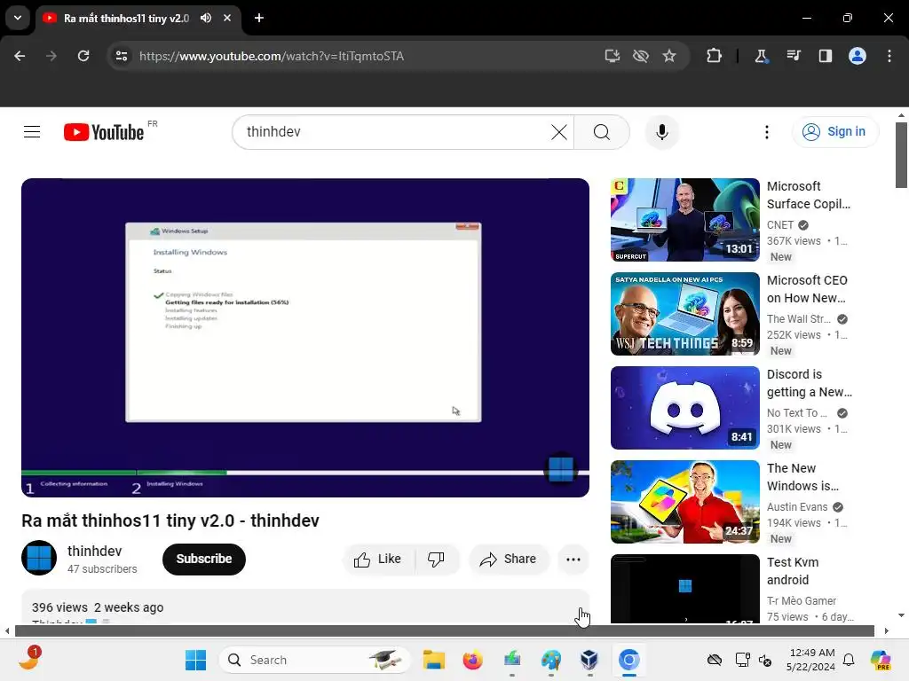Click the address bar URL
Screen dimensions: 909x681
272,56
